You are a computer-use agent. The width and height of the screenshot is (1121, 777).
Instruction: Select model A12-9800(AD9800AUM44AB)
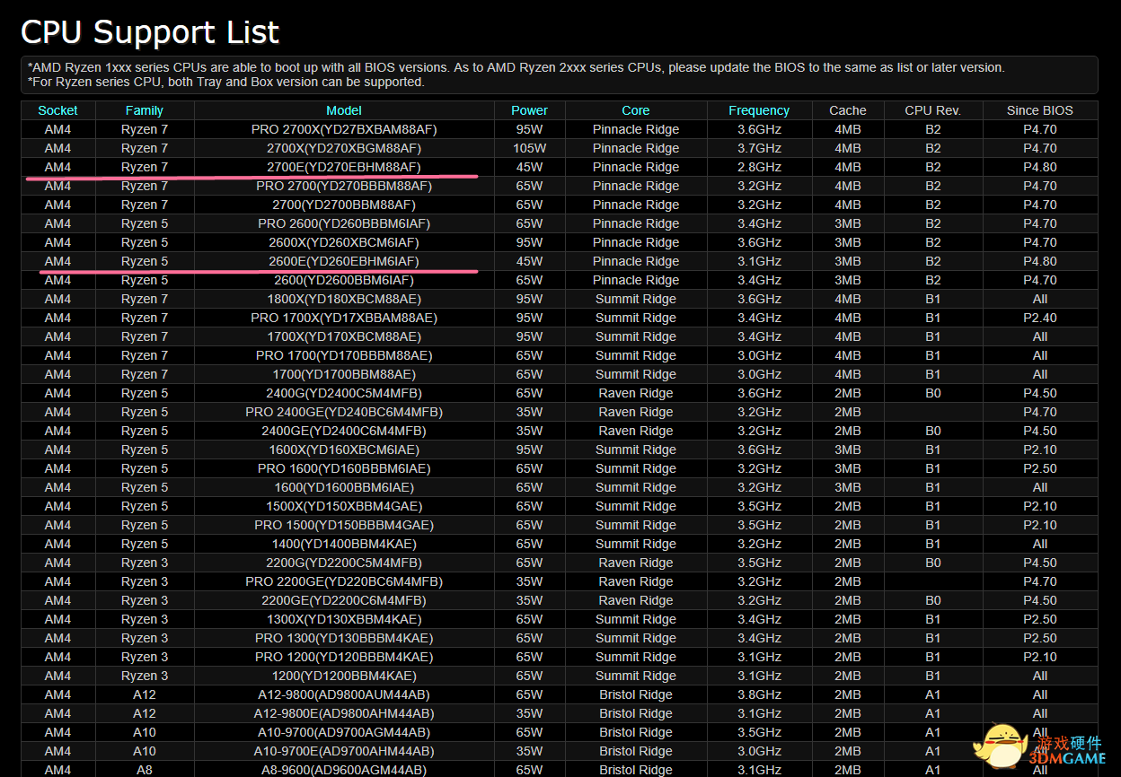[344, 694]
